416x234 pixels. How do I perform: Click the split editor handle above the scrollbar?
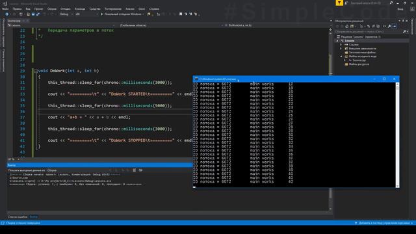(x=330, y=30)
